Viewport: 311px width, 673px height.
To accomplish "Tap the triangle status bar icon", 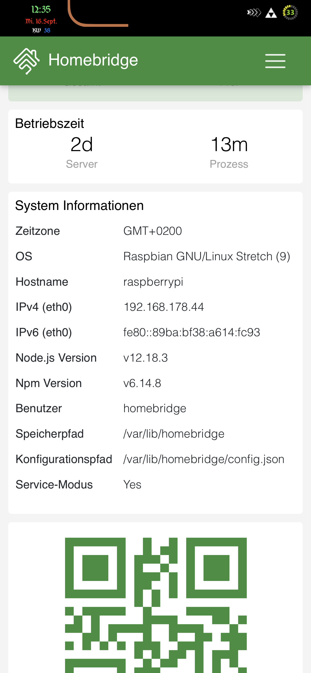I will pyautogui.click(x=271, y=13).
